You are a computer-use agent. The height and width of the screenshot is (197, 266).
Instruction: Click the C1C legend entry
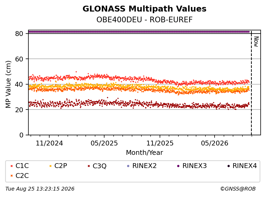(x=20, y=166)
